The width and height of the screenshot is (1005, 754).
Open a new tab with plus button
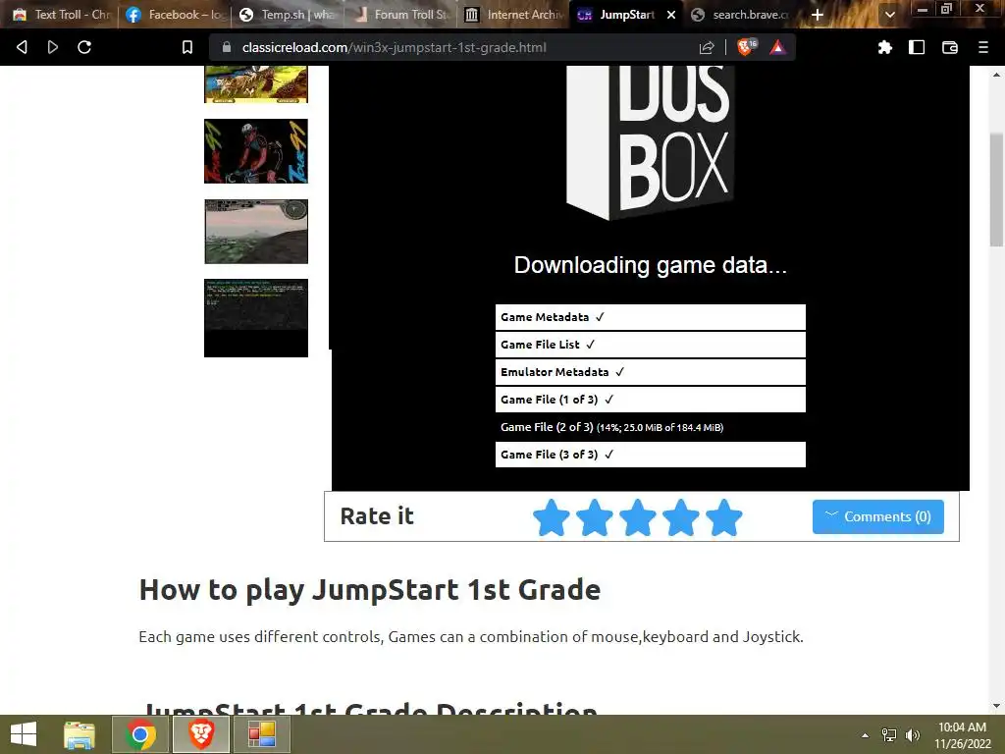click(818, 14)
